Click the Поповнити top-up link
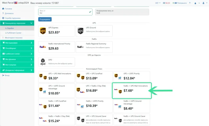 [179, 3]
